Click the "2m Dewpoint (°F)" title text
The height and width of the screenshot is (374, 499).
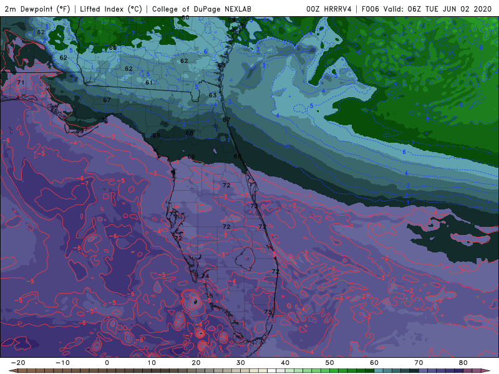click(x=37, y=9)
